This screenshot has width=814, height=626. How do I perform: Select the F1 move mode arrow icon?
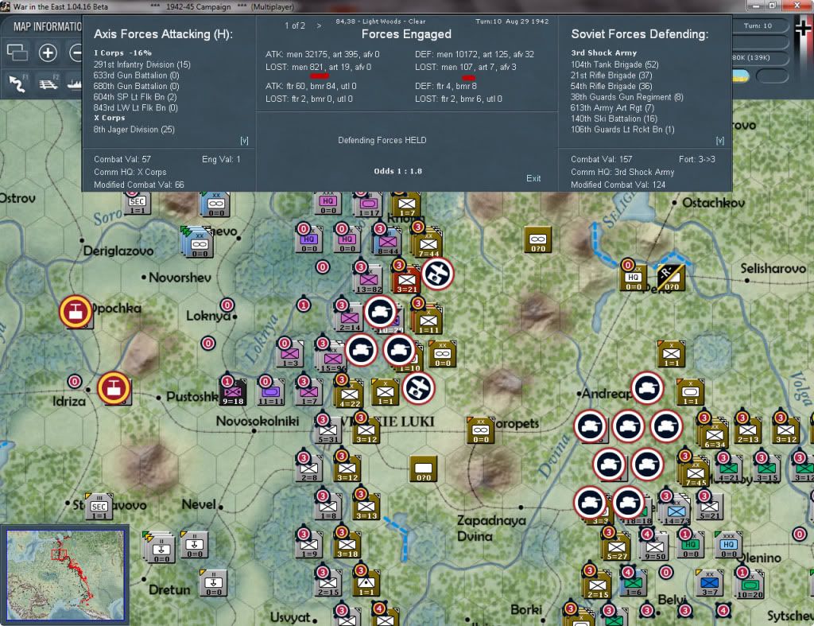pos(17,83)
